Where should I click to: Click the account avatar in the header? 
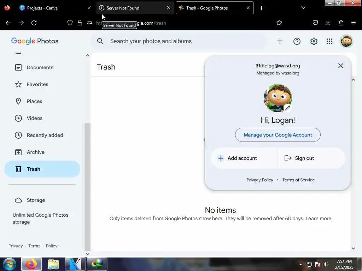(x=346, y=41)
